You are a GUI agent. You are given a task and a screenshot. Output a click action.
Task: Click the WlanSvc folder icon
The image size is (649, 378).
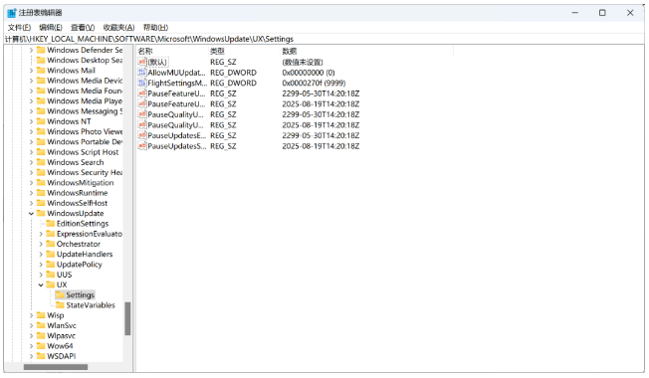coord(41,325)
